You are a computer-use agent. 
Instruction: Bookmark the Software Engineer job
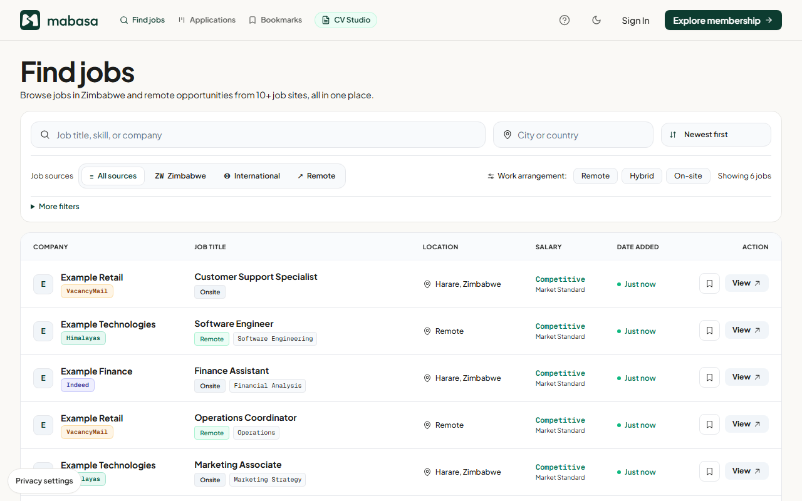(709, 331)
